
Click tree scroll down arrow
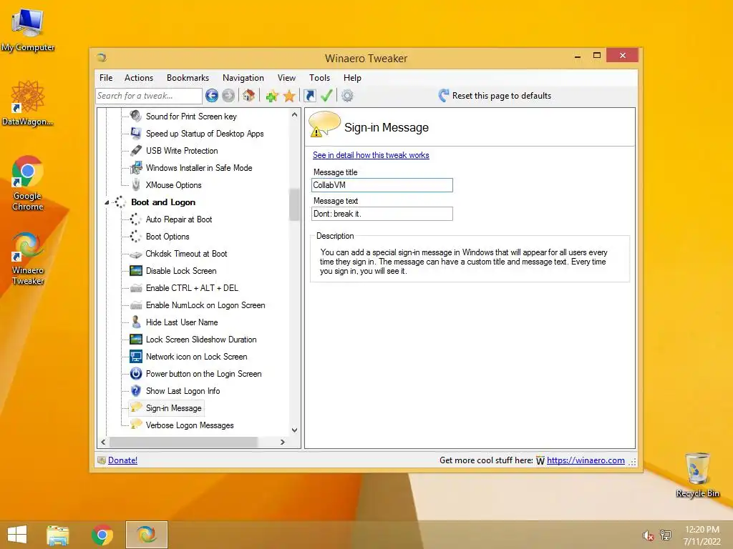tap(294, 430)
